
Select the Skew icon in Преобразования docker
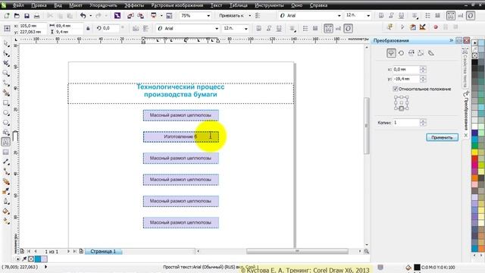[x=431, y=53]
